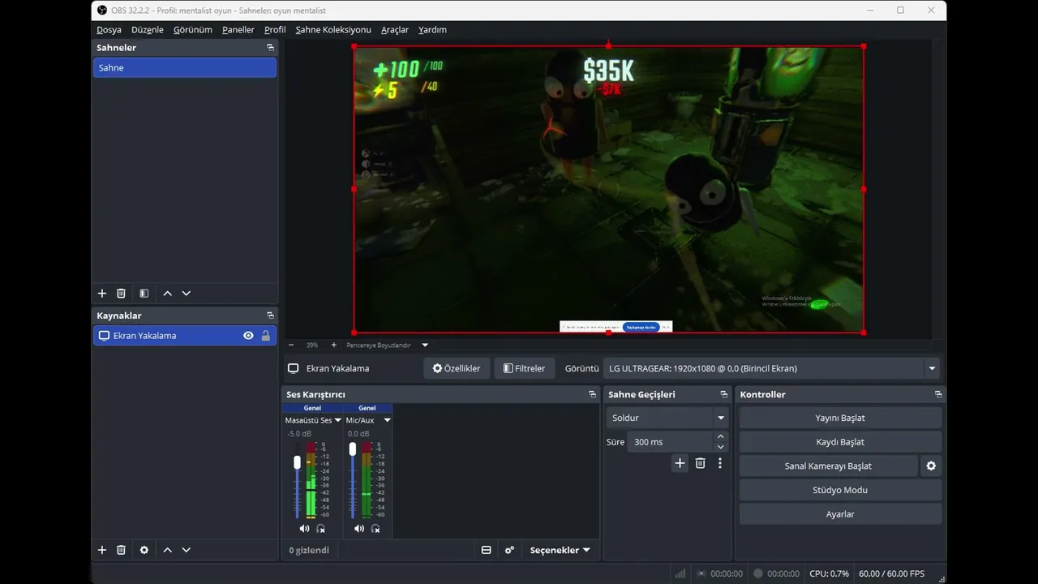Screen dimensions: 1038x584
Task: Select Ekran Yakalama row in Kaynaklar list
Action: [x=185, y=336]
